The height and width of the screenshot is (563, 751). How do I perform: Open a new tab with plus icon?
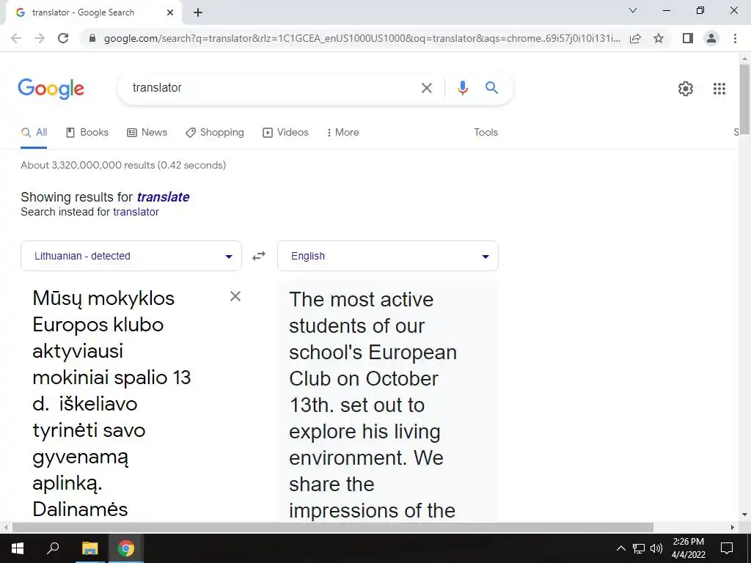click(198, 12)
